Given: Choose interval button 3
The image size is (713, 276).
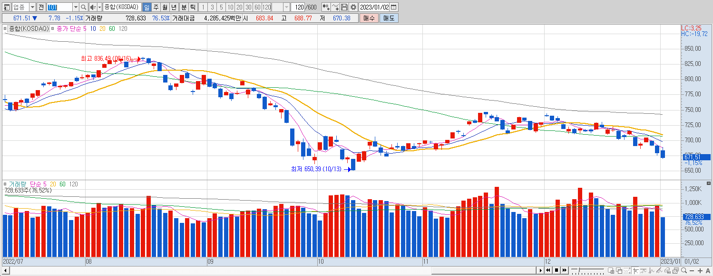Looking at the screenshot, I should click(212, 7).
